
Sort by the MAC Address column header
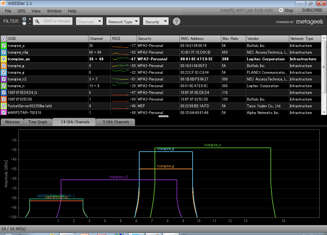click(200, 39)
